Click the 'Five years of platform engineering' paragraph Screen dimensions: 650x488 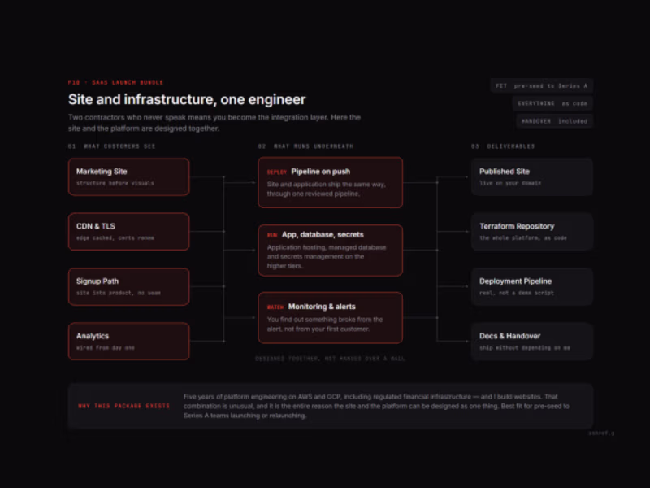(376, 406)
